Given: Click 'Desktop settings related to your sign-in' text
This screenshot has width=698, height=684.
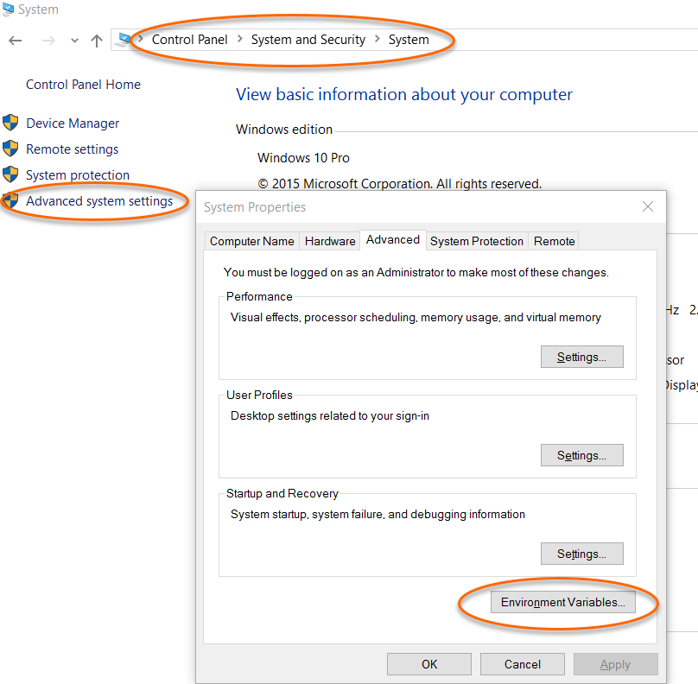Looking at the screenshot, I should [330, 415].
